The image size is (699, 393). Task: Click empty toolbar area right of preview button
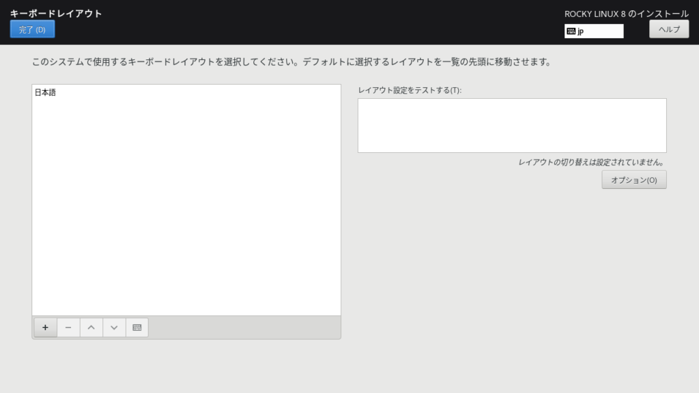pyautogui.click(x=246, y=327)
